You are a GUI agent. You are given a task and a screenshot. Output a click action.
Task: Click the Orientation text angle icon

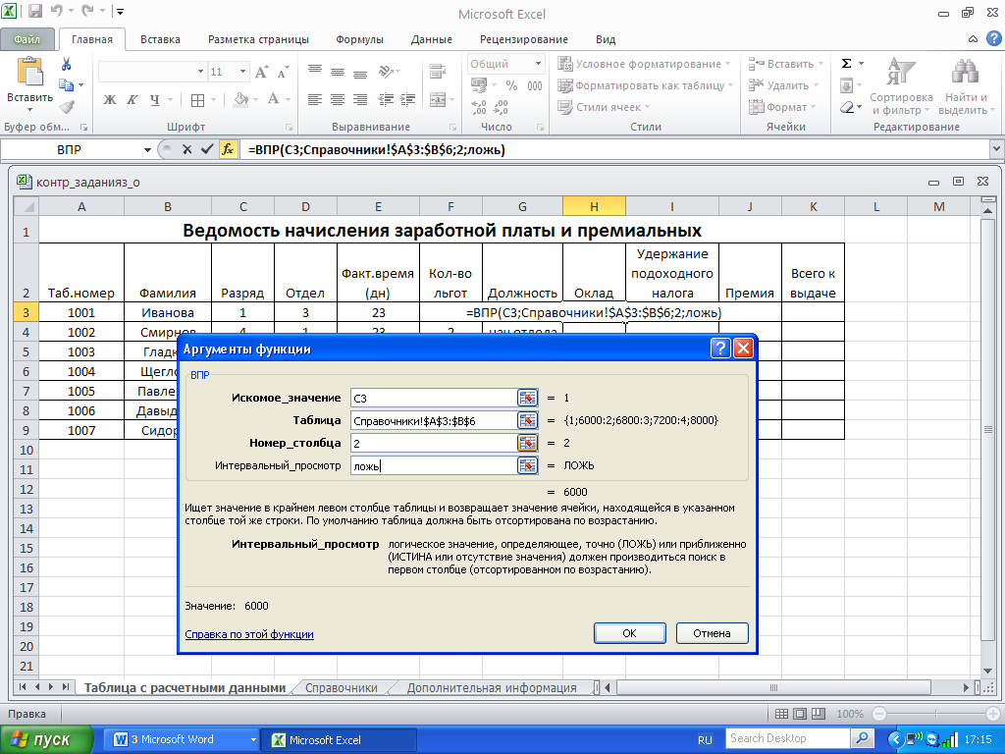point(387,71)
